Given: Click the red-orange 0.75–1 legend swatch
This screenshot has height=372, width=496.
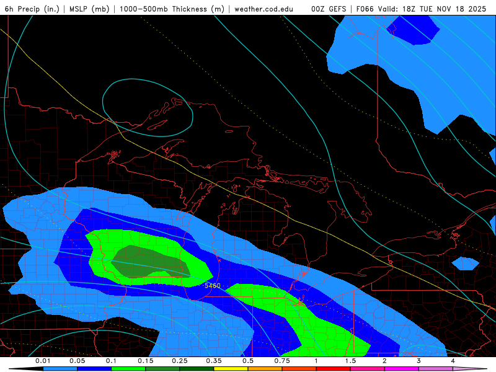Looking at the screenshot, I should coord(299,369).
